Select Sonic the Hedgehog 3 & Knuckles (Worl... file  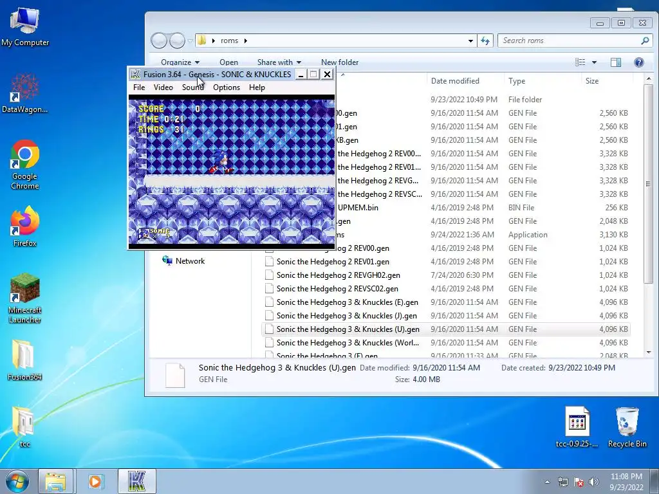[446, 342]
